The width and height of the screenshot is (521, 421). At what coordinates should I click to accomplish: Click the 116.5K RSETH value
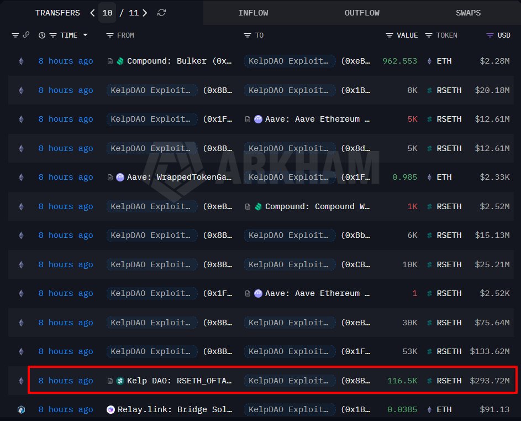click(x=402, y=381)
